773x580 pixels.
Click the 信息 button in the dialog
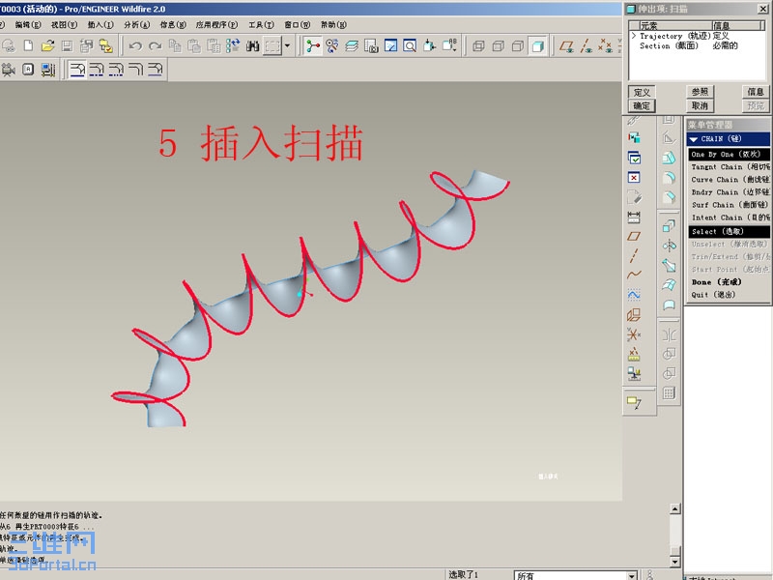[x=756, y=92]
